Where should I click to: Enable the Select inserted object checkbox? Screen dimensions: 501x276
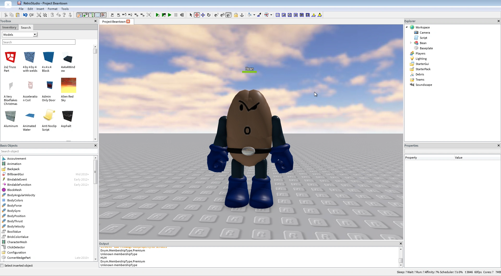tap(2, 265)
